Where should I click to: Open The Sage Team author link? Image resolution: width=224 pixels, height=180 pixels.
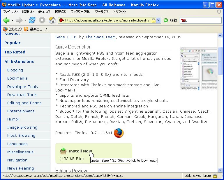click(x=100, y=37)
